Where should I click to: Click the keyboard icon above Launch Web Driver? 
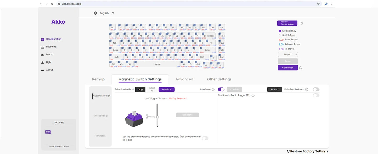[x=48, y=132]
